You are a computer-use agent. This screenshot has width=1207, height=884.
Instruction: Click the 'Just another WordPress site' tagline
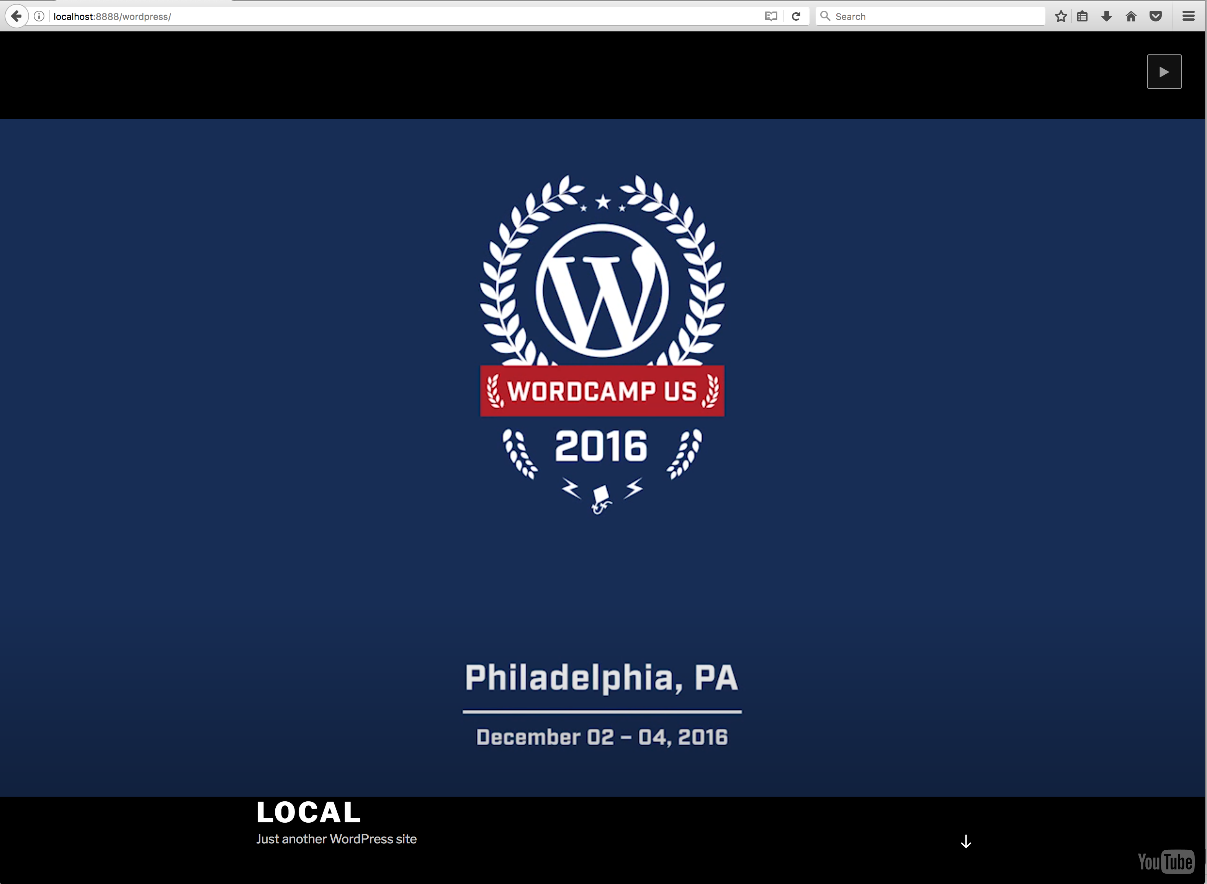click(337, 839)
